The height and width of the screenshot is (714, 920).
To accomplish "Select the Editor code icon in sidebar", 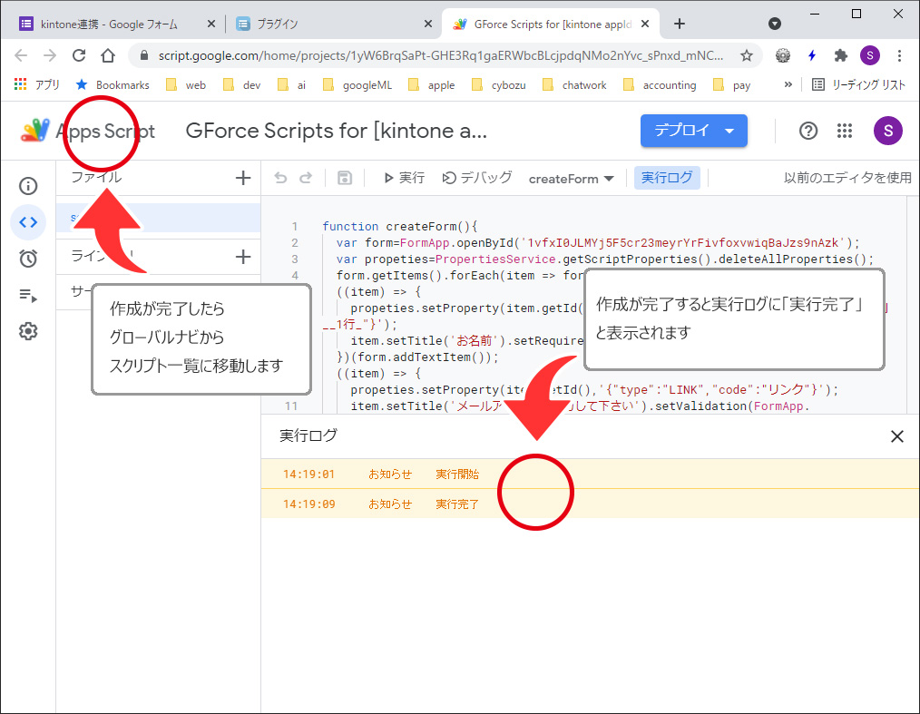I will click(x=28, y=222).
